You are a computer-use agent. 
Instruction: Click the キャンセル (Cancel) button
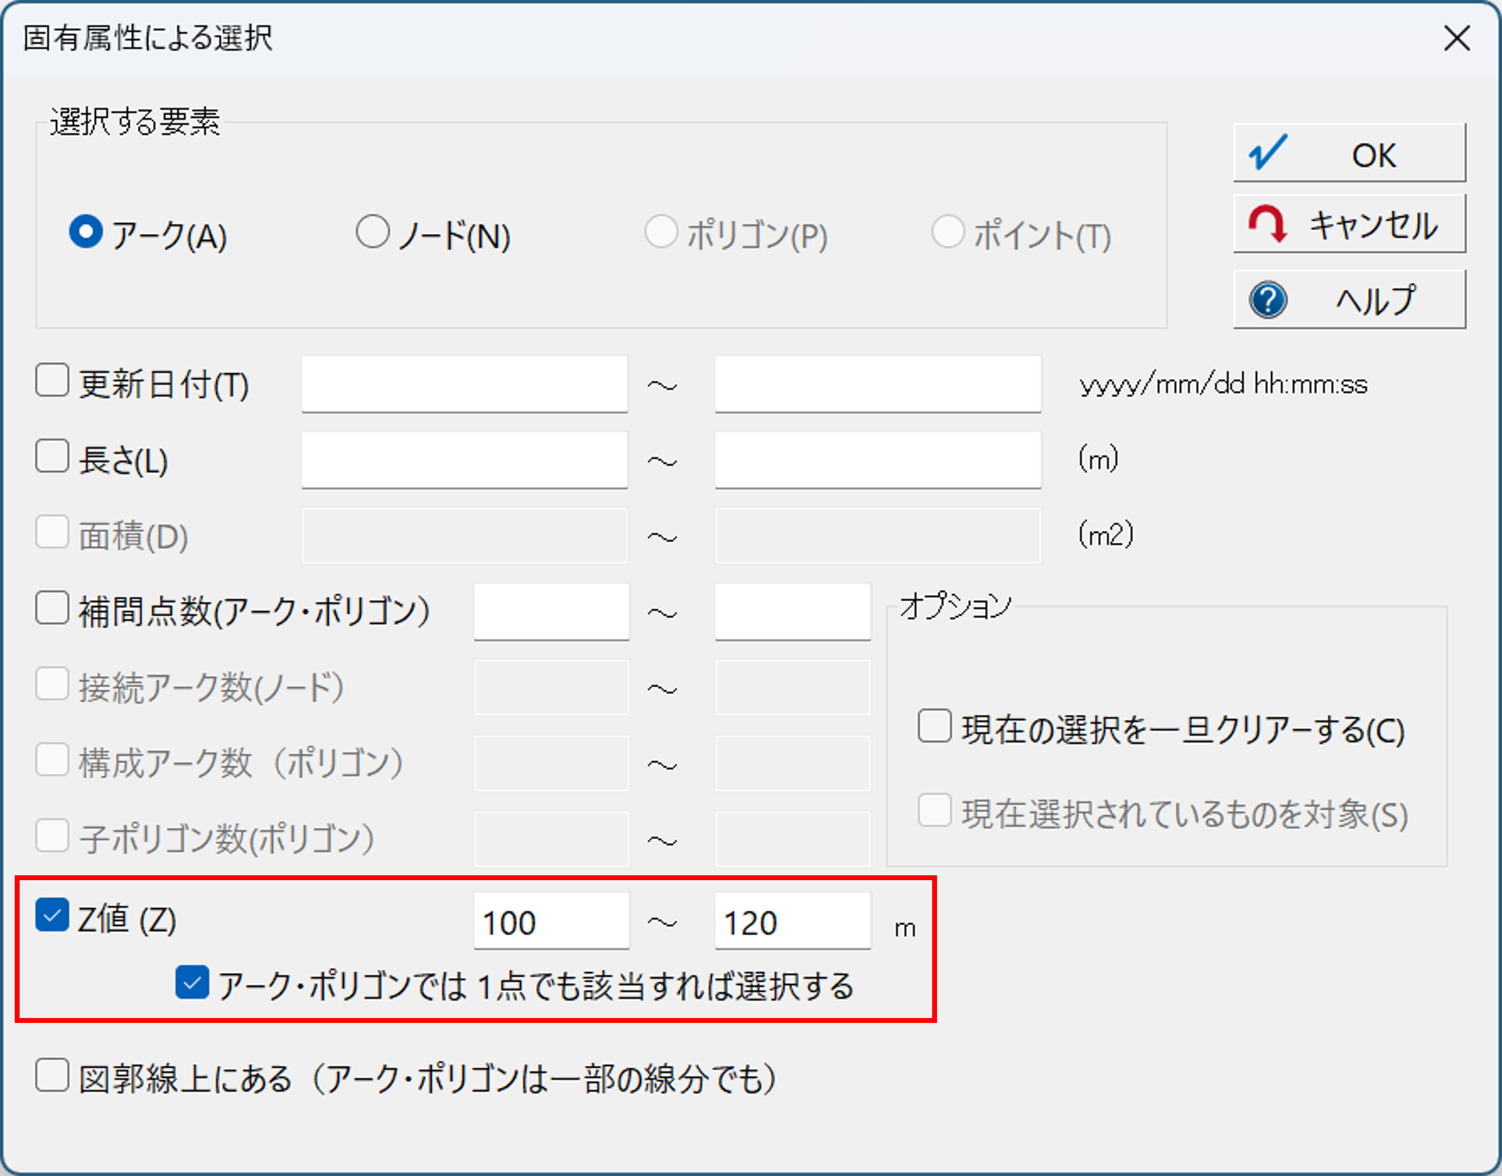tap(1348, 225)
